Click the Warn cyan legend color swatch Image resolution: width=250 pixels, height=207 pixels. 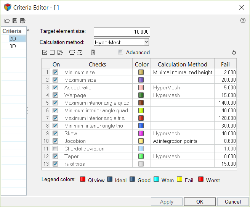156,179
